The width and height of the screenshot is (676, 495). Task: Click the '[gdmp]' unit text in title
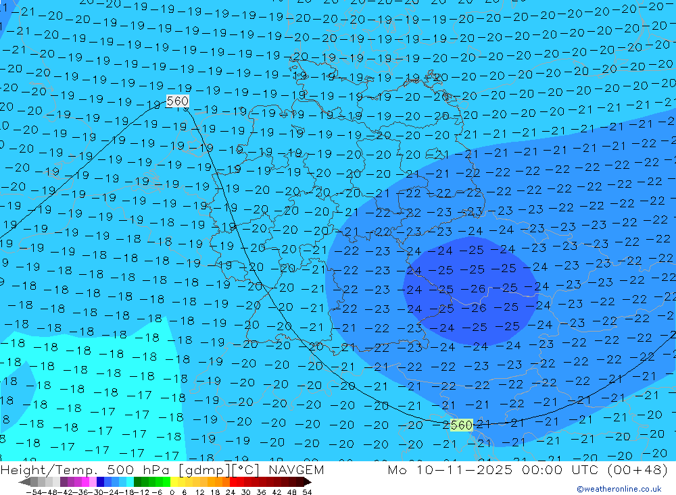203,469
